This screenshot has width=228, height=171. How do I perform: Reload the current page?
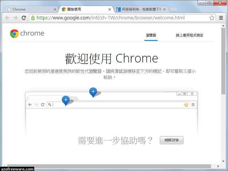[x=24, y=18]
